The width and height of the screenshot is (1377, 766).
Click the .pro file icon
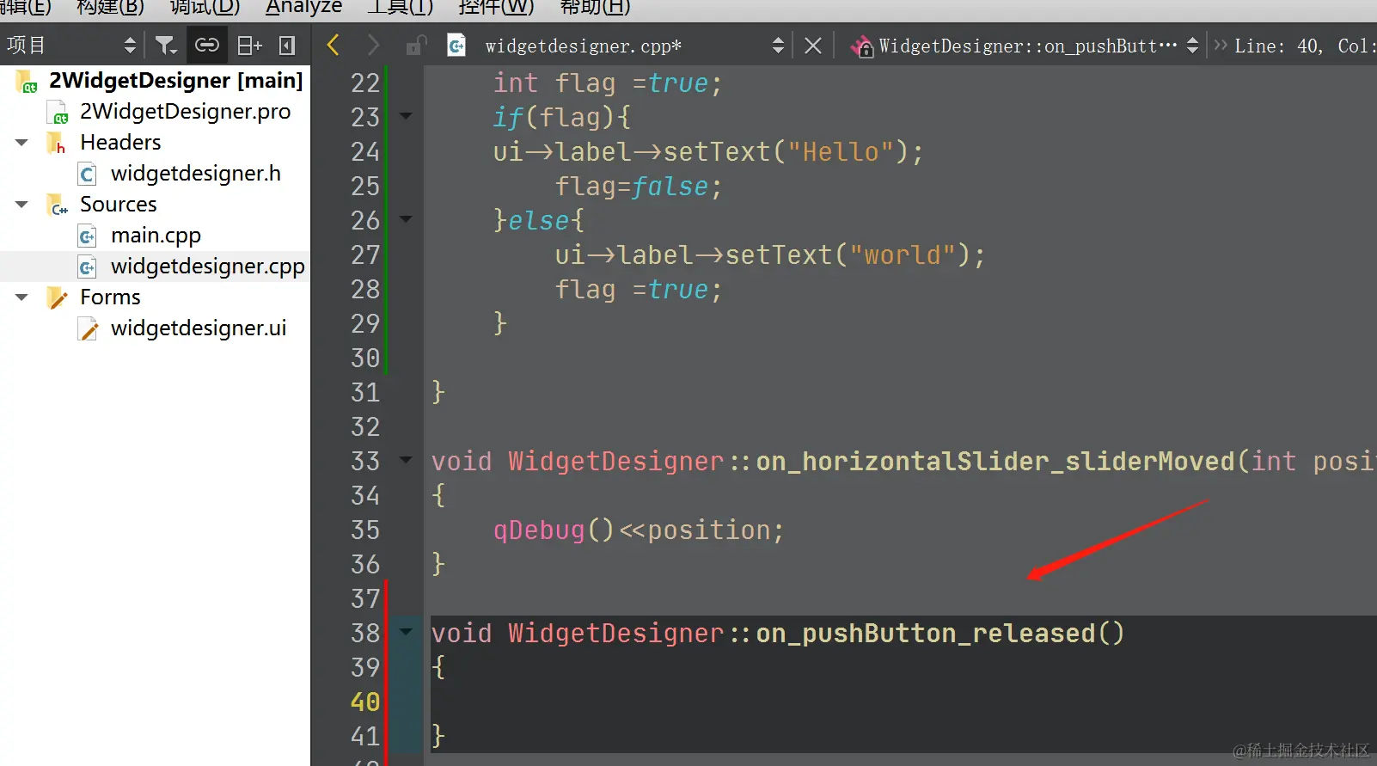[57, 113]
